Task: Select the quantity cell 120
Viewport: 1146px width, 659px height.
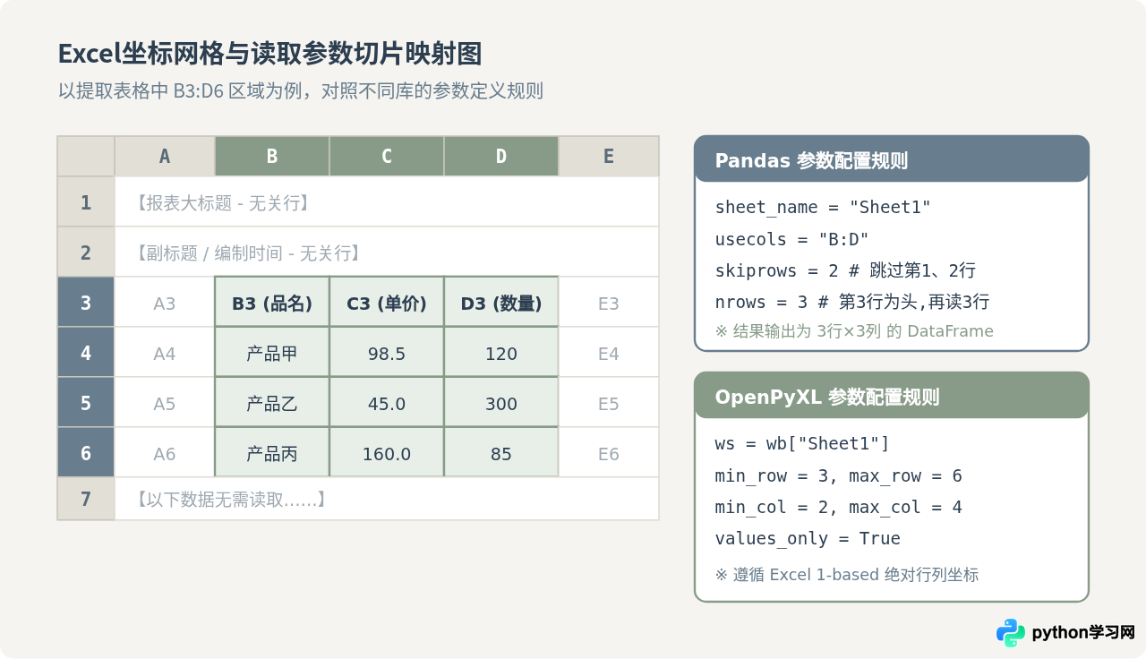Action: pos(501,352)
